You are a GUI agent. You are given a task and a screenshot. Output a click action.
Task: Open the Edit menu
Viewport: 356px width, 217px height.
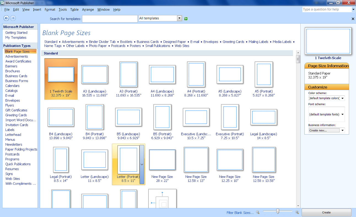[16, 9]
